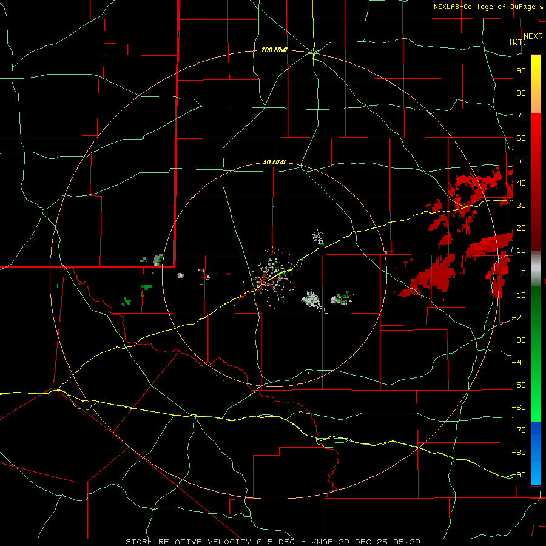Click the -60 knot legend value

click(x=519, y=408)
